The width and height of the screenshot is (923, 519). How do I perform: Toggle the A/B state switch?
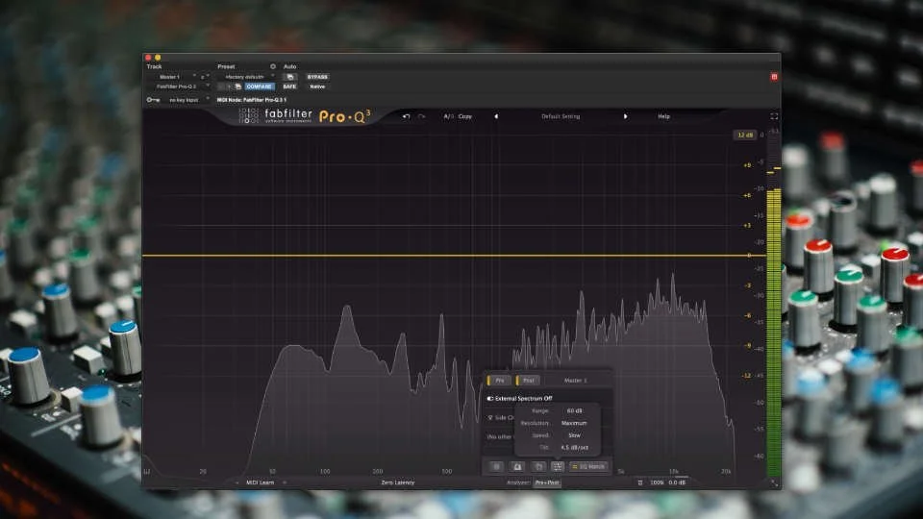coord(448,116)
